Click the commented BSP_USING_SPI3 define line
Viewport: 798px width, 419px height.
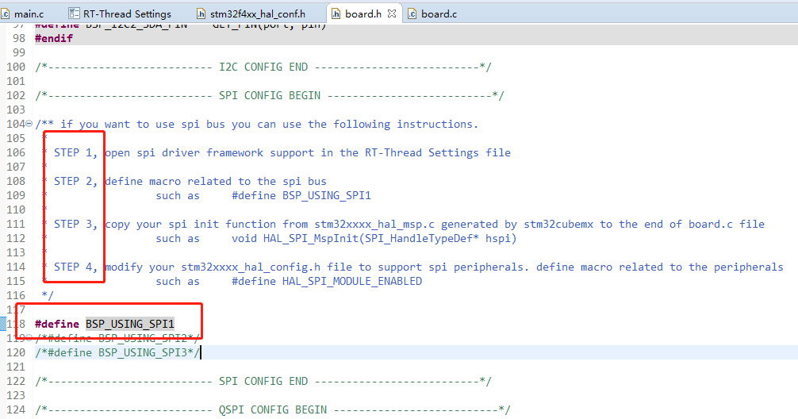tap(117, 352)
